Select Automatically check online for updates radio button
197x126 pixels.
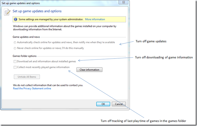[15, 43]
